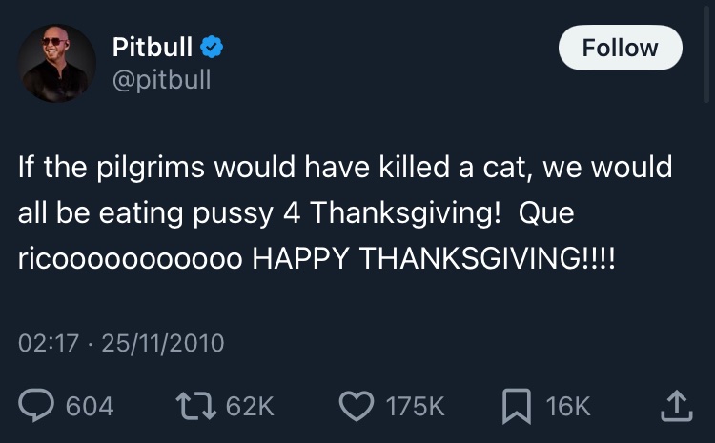Screen dimensions: 715x443
Task: Click the 25/11/2010 date
Action: (162, 342)
